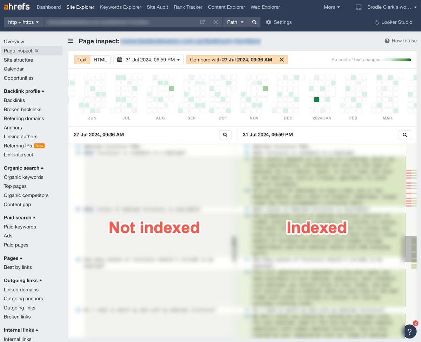Image resolution: width=421 pixels, height=342 pixels.
Task: Open Referring IPs report marked New
Action: (18, 146)
